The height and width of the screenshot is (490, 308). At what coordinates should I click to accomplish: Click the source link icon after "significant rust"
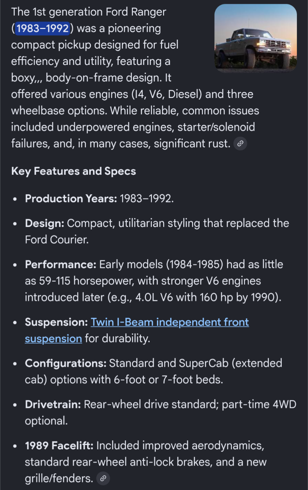pos(240,143)
